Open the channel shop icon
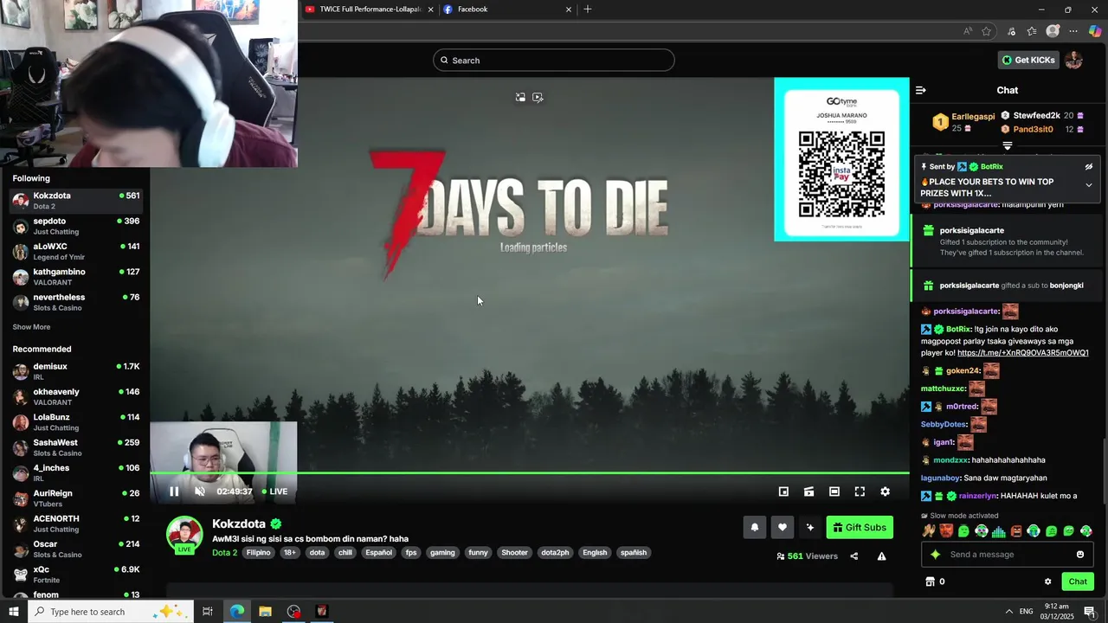The height and width of the screenshot is (623, 1108). click(x=931, y=581)
